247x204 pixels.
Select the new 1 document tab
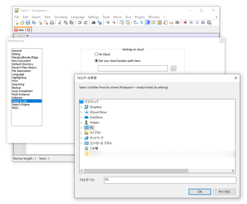tap(22, 30)
